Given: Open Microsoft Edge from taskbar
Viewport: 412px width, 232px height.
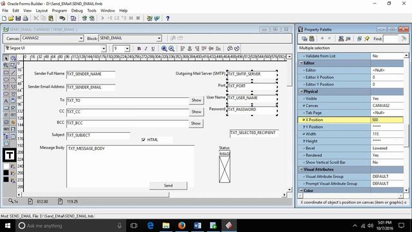Looking at the screenshot, I should (x=150, y=226).
